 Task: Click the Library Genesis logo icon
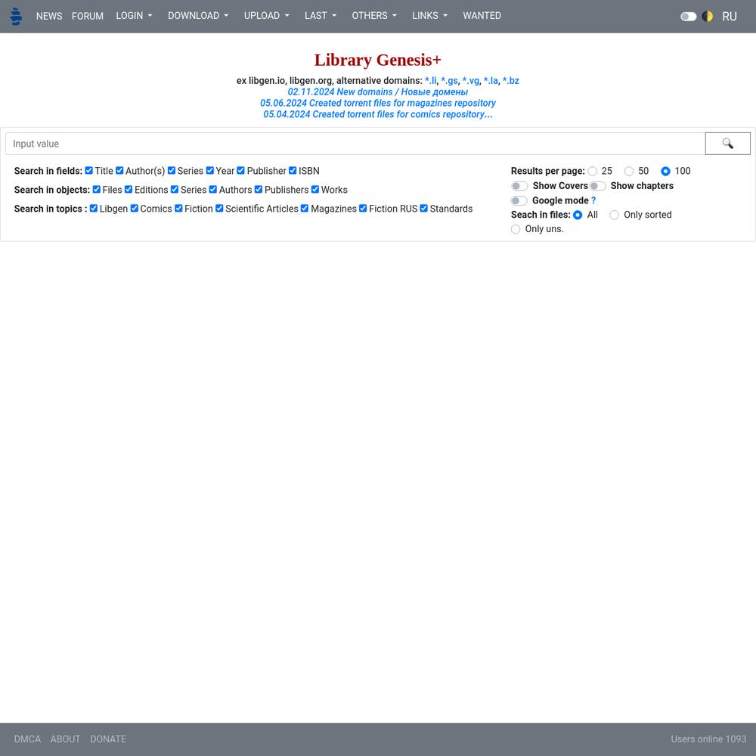click(x=16, y=17)
